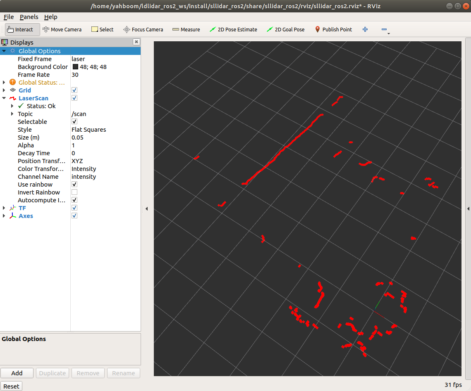Expand the TF display item
The image size is (471, 391).
point(4,208)
